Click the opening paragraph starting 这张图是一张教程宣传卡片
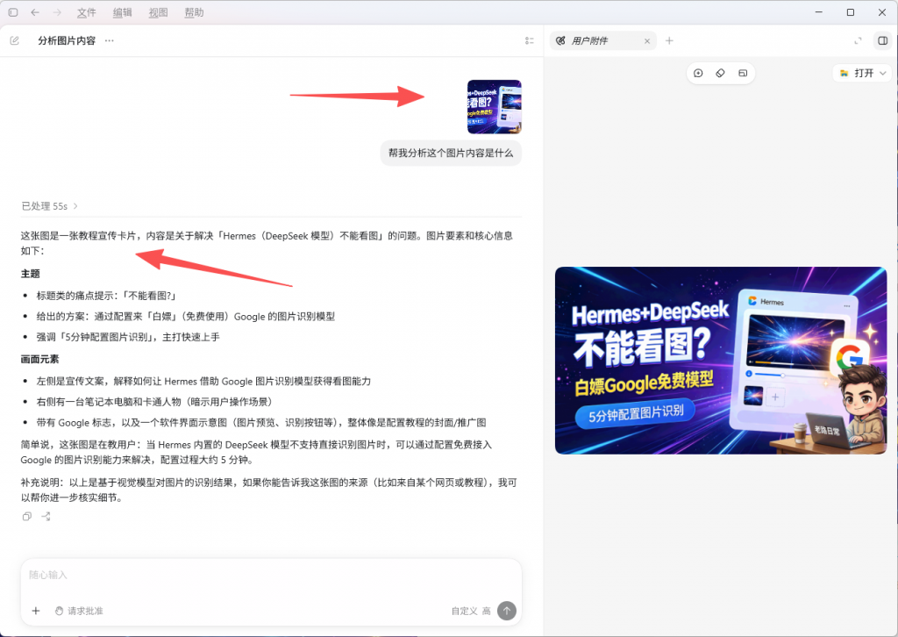 point(267,243)
